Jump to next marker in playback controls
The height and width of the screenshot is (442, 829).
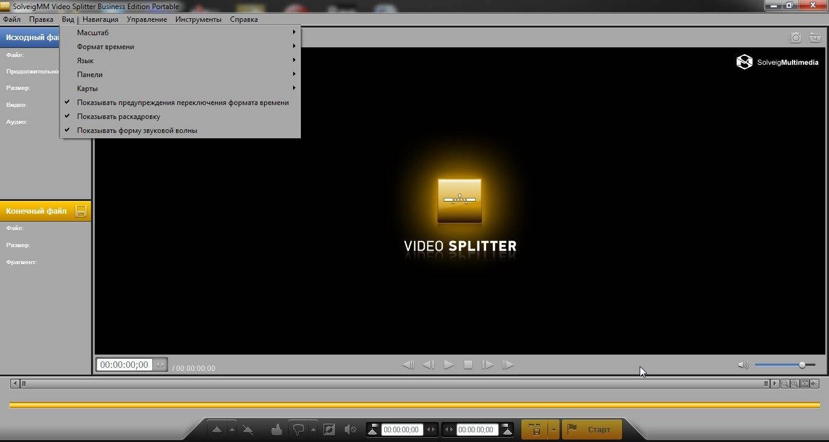click(507, 365)
